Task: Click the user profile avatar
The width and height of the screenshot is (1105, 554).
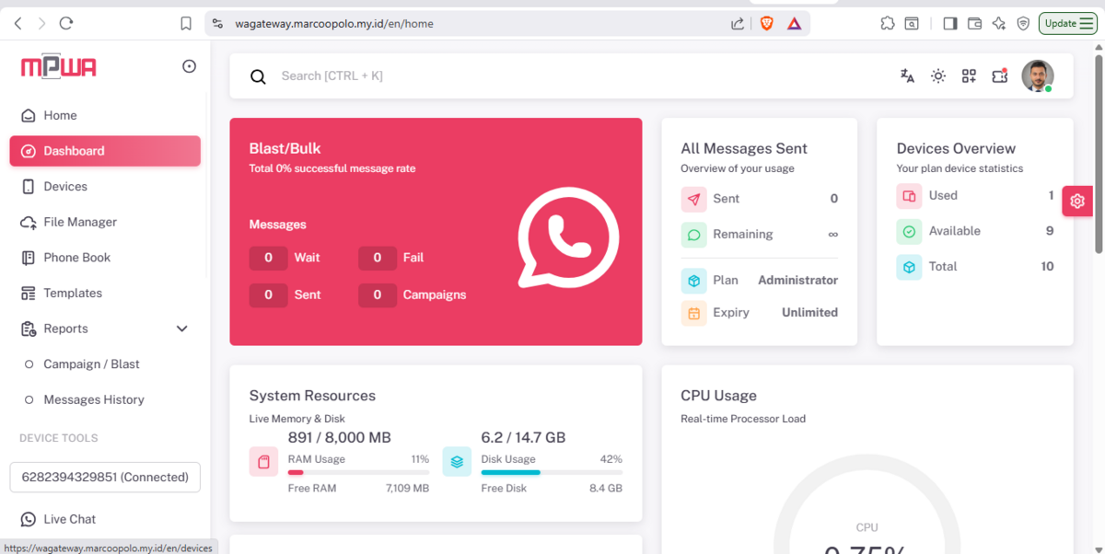Action: (1037, 76)
